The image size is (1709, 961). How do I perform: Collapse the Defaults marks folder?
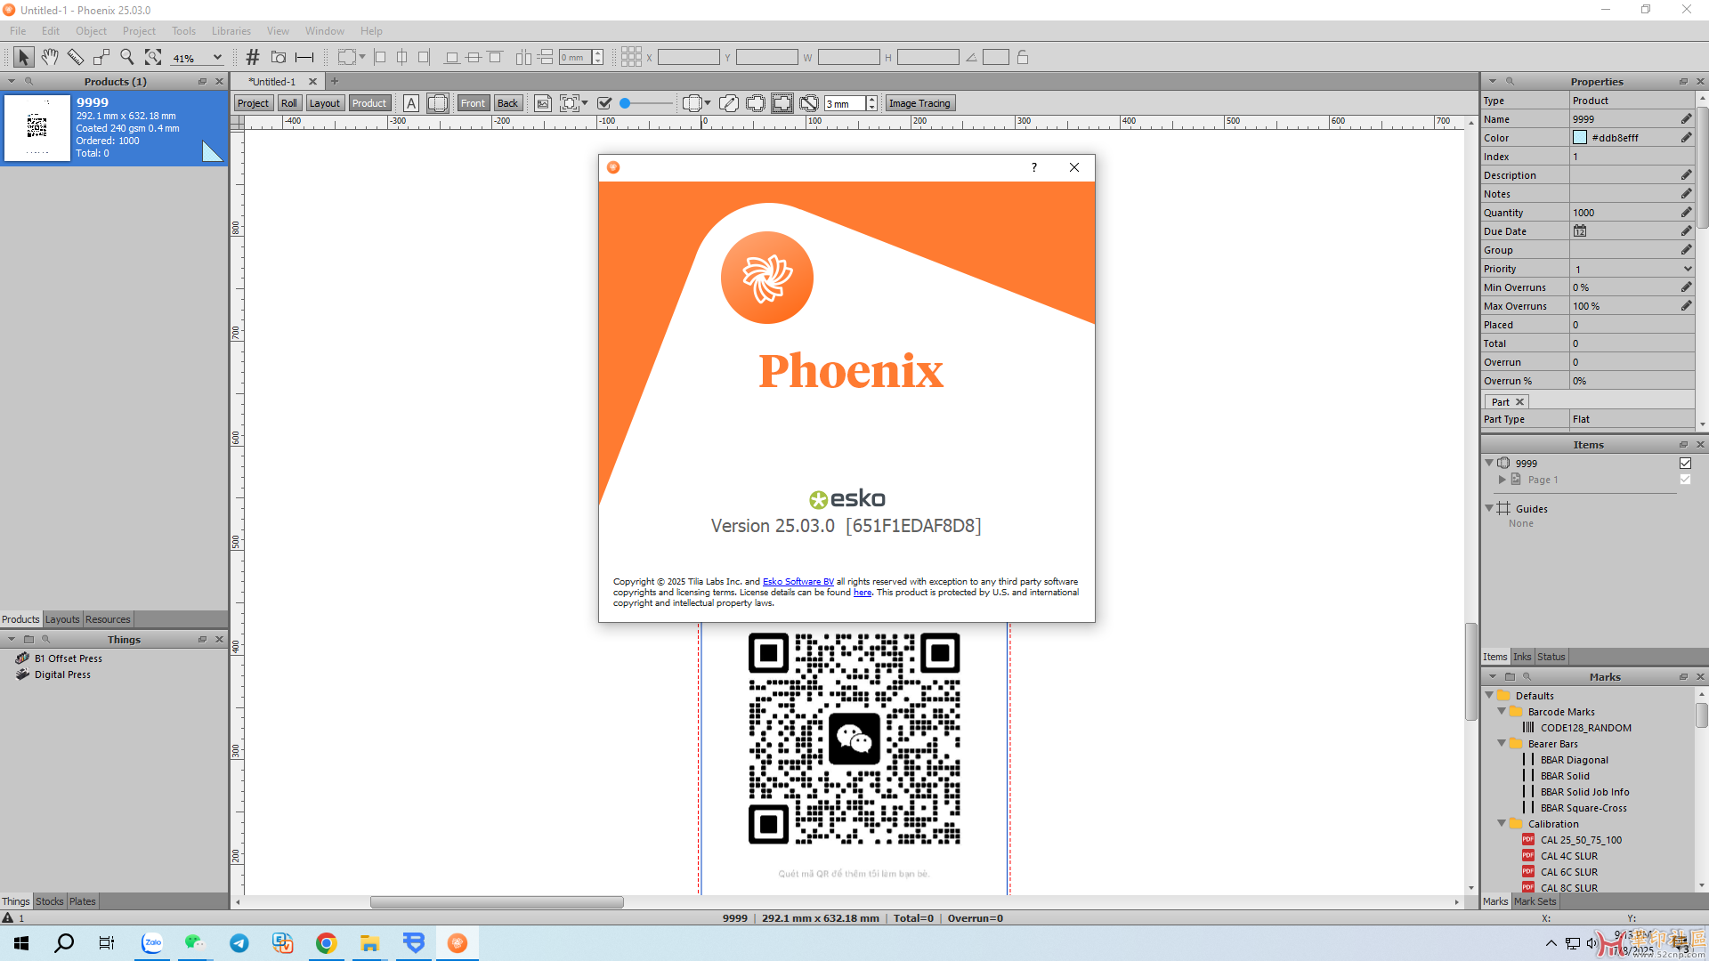coord(1489,695)
